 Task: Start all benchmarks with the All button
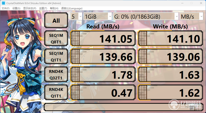tap(56, 20)
